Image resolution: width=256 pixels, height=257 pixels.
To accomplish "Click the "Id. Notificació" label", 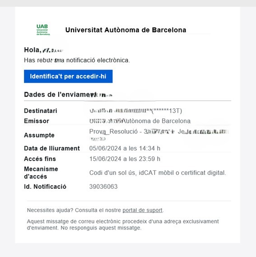I will (x=45, y=187).
